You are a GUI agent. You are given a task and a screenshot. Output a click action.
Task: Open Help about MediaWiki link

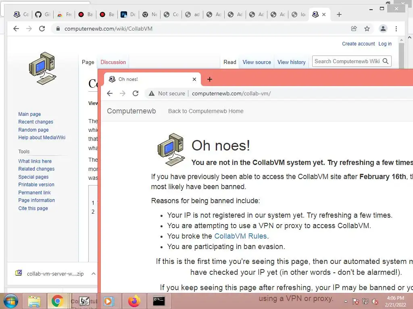point(42,138)
